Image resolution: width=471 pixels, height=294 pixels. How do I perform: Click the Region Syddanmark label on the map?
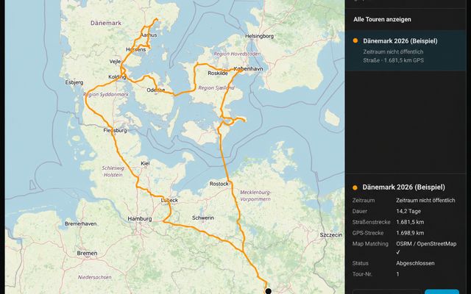[106, 95]
